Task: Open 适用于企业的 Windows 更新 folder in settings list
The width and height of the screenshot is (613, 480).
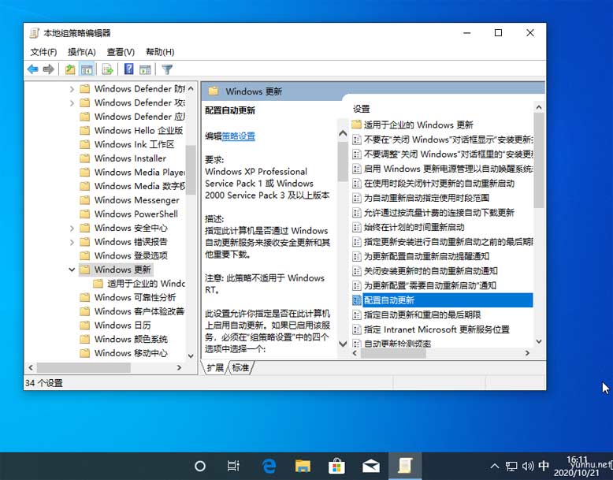Action: pyautogui.click(x=412, y=125)
